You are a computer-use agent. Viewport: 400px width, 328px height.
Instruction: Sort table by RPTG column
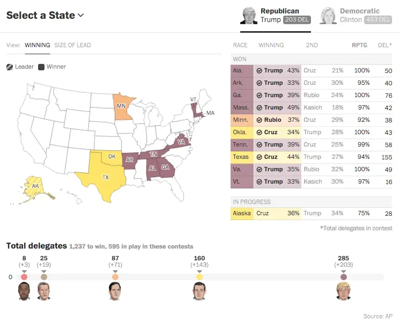tap(359, 45)
